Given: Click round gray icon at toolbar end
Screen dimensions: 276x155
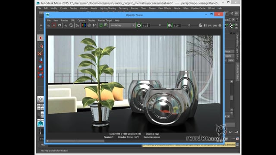Looking at the screenshot, I should (x=220, y=25).
